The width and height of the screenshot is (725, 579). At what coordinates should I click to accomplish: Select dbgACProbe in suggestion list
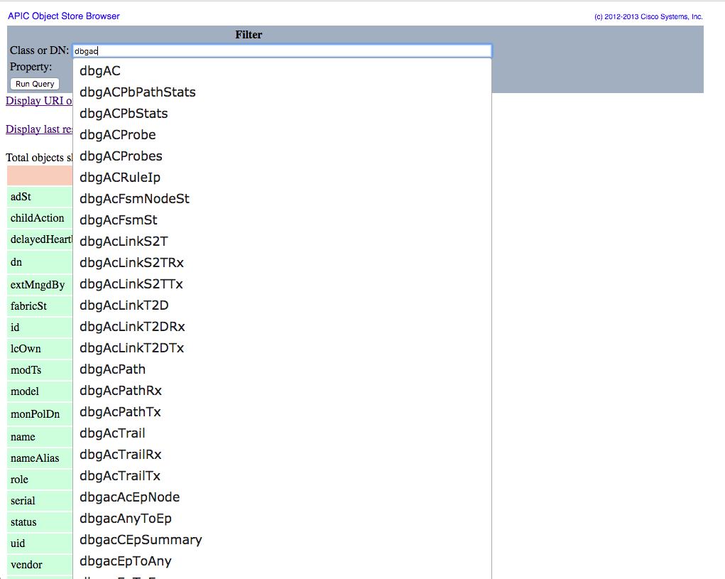[118, 135]
